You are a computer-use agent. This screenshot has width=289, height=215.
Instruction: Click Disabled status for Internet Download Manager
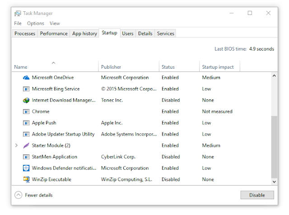click(171, 100)
